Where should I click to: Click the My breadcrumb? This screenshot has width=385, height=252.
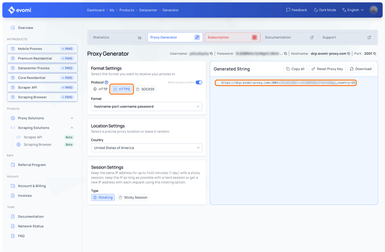click(112, 10)
